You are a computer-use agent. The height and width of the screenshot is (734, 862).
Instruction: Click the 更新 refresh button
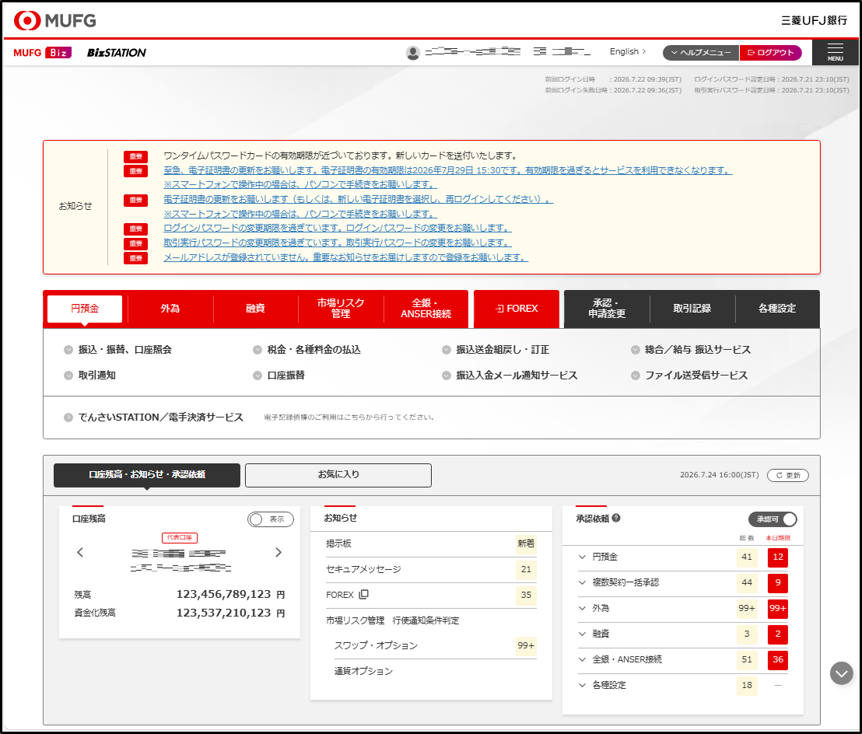(788, 475)
